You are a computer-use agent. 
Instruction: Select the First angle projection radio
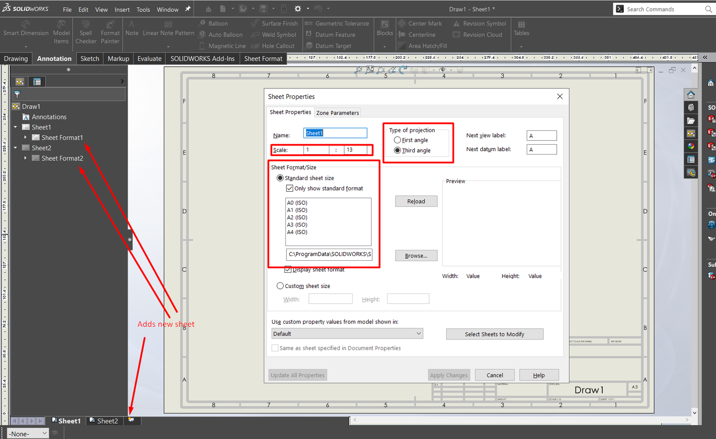(397, 140)
